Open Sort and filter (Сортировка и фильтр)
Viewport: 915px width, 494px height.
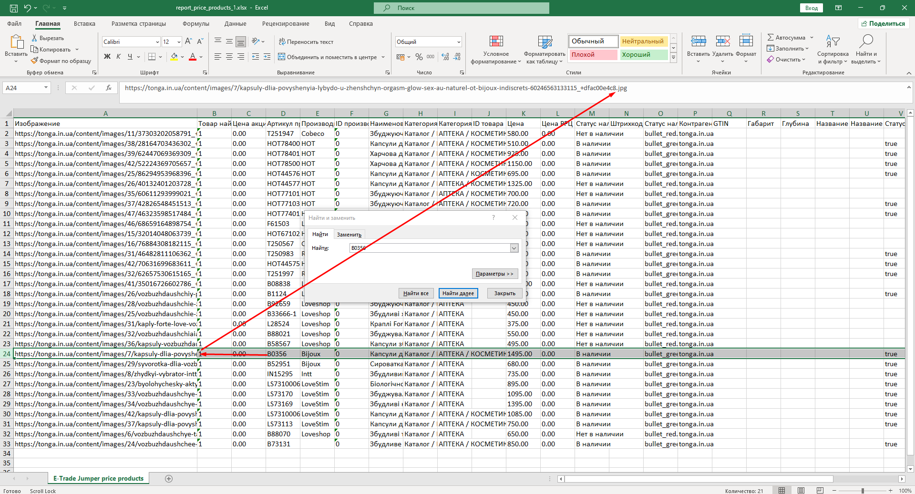[x=833, y=49]
